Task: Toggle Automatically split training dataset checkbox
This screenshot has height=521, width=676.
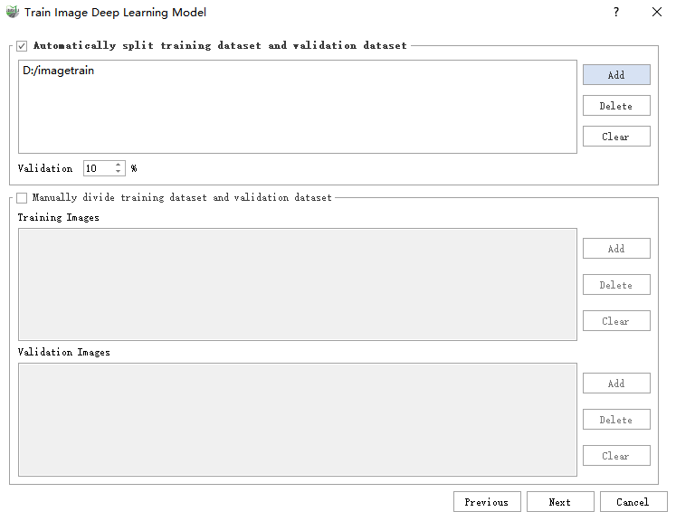Action: click(x=22, y=45)
